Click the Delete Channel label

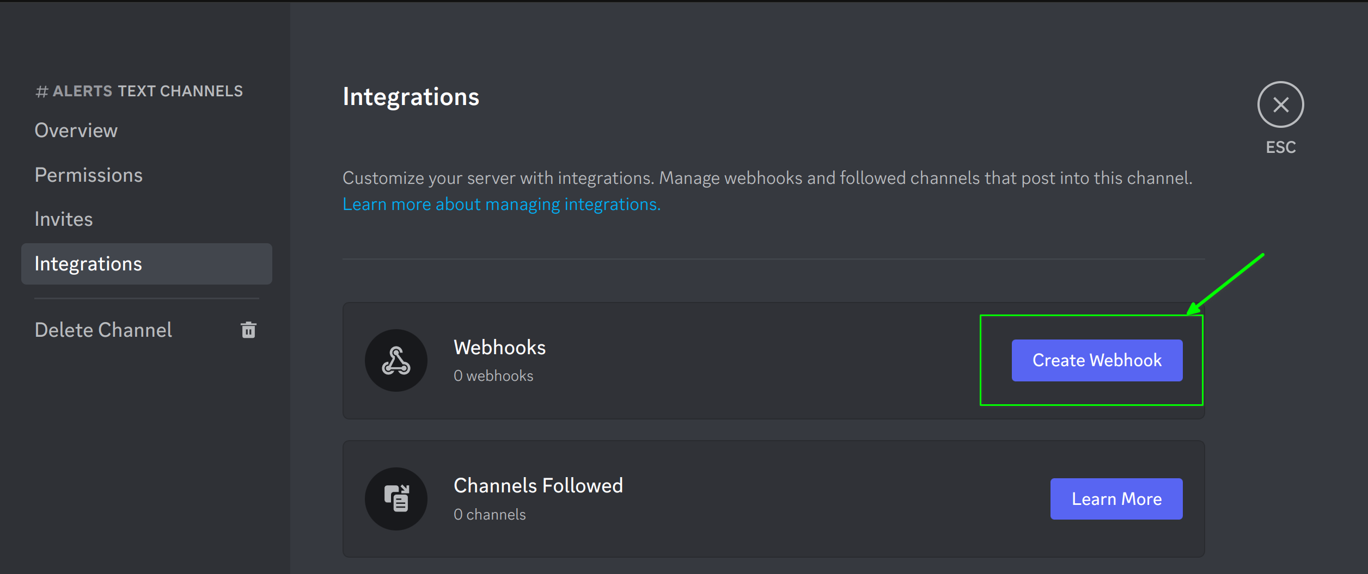[103, 330]
